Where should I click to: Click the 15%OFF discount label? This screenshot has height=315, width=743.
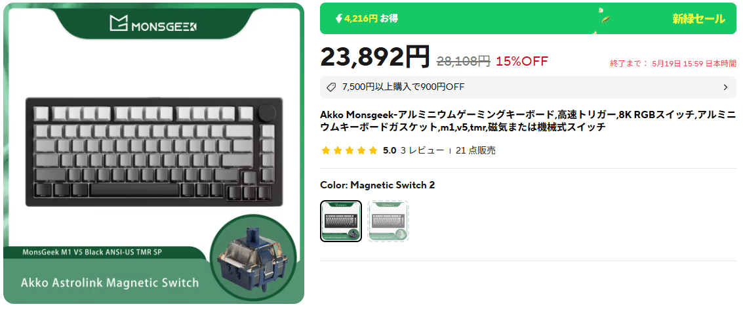[x=522, y=61]
